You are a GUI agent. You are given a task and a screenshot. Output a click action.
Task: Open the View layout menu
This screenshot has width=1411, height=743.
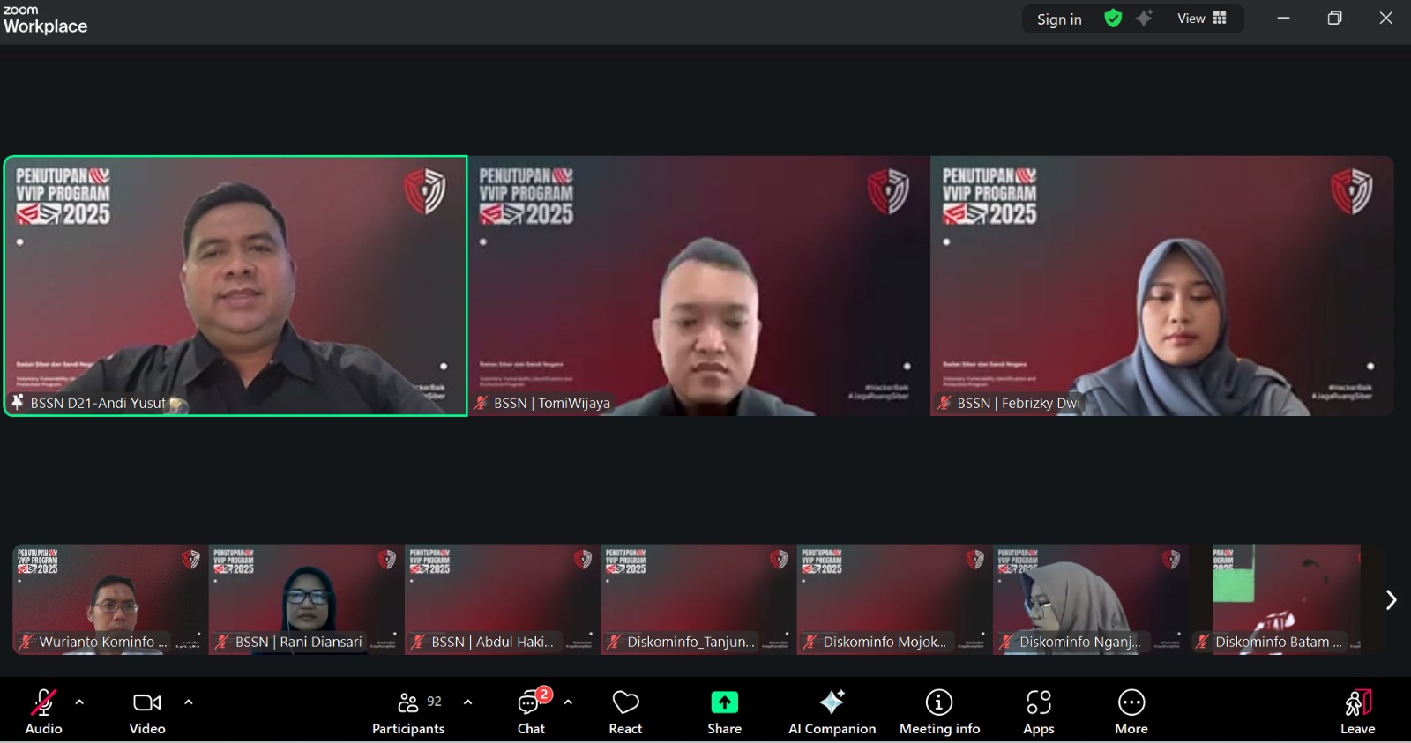1201,19
